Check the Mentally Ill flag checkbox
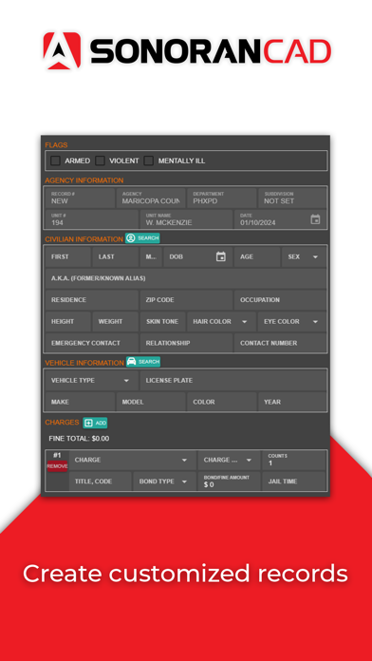 click(x=149, y=161)
